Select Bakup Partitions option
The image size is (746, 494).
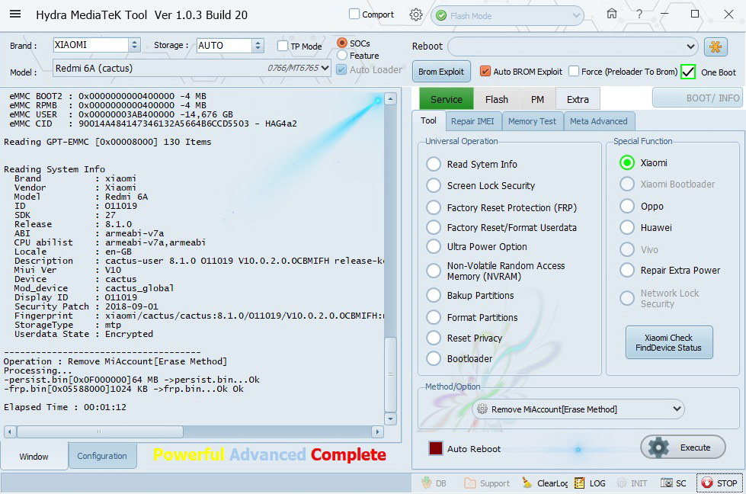pos(434,295)
